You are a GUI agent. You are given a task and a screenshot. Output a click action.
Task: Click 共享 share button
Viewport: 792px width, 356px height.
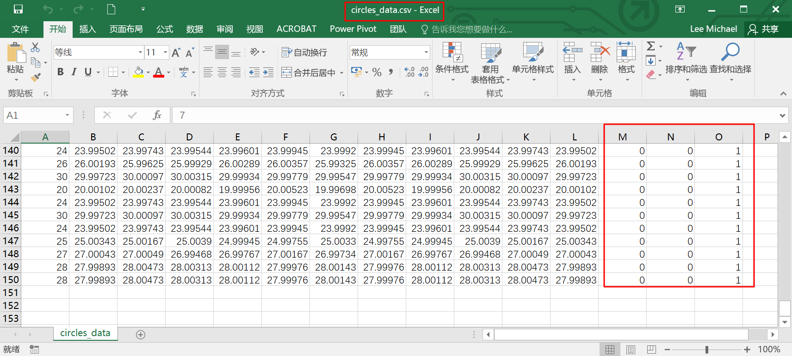[x=764, y=29]
